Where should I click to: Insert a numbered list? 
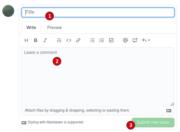point(102,40)
